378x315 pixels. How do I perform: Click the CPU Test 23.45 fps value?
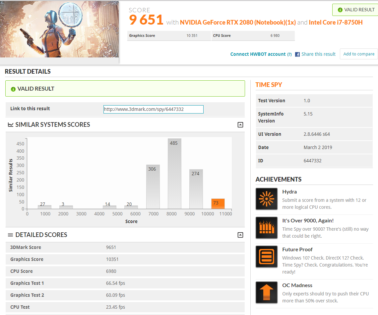click(x=115, y=307)
